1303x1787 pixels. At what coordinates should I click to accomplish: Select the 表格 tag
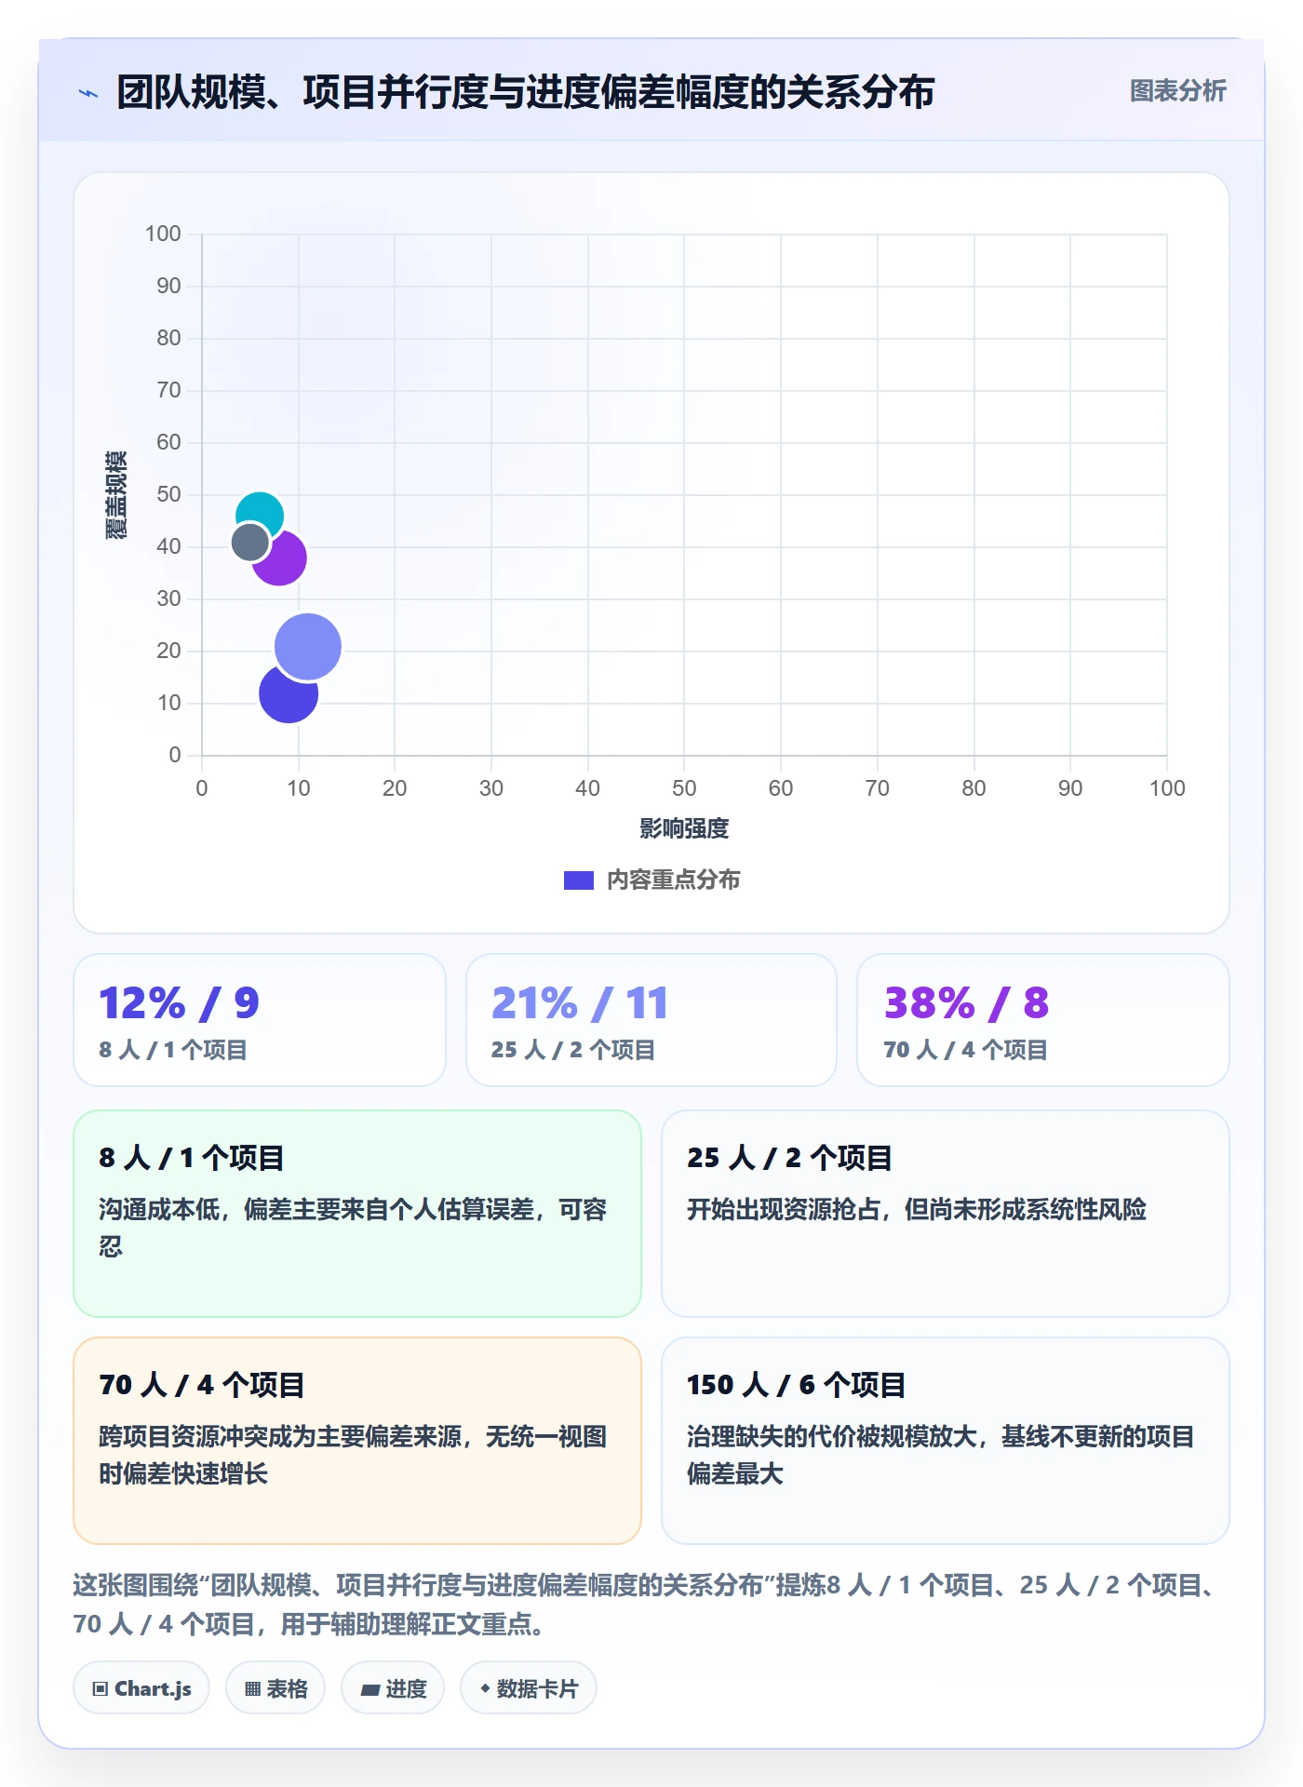coord(275,1688)
